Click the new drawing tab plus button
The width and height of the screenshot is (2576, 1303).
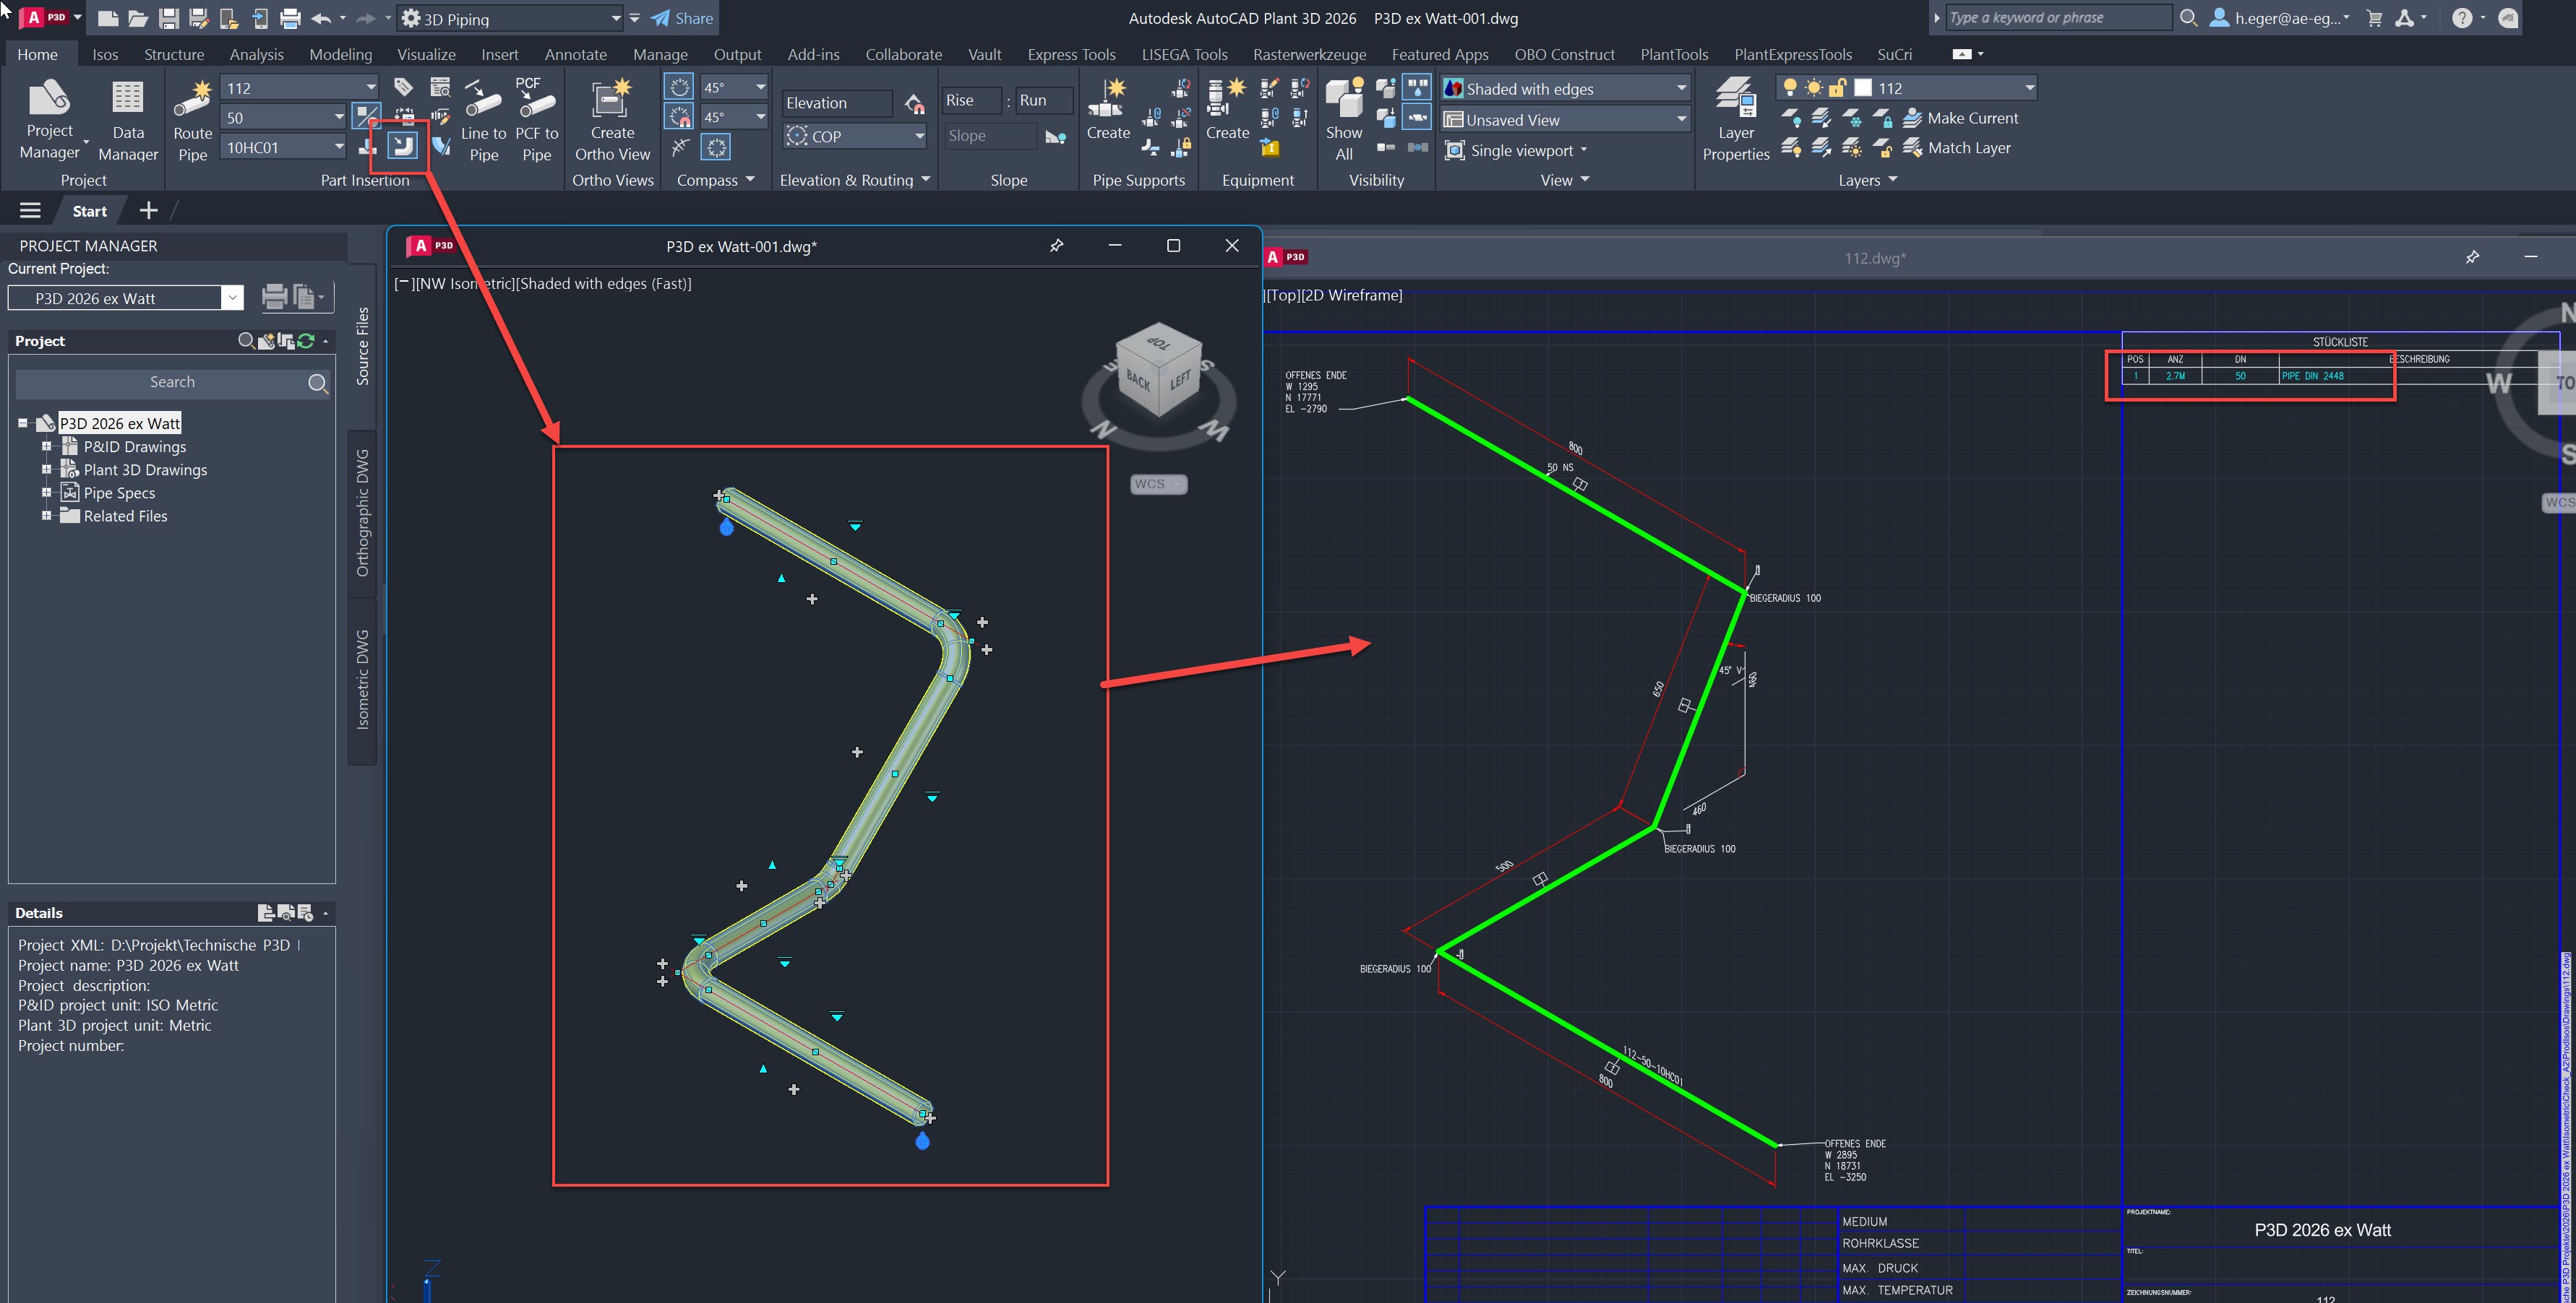[x=148, y=210]
